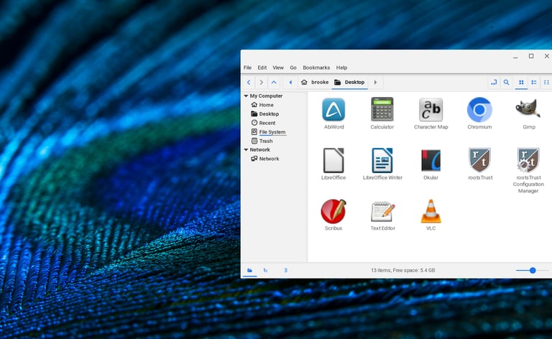Screen dimensions: 552x339
Task: Open the Go menu
Action: pos(293,68)
